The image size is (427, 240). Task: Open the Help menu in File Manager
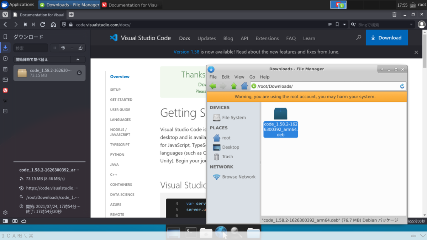pos(265,77)
